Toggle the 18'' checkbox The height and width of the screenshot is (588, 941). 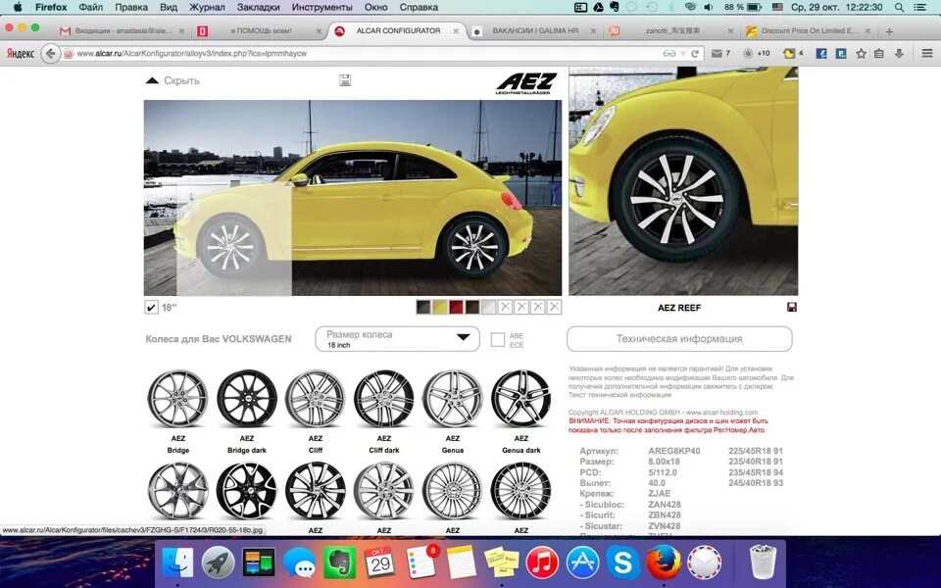[x=151, y=307]
